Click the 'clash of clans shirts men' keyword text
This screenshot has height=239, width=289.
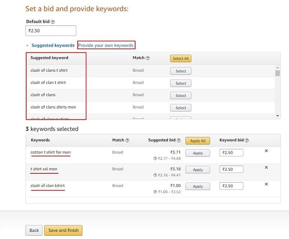pos(53,107)
